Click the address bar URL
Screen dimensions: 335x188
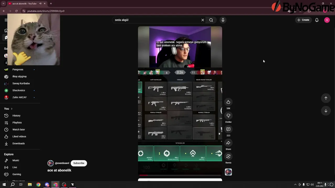click(x=46, y=11)
